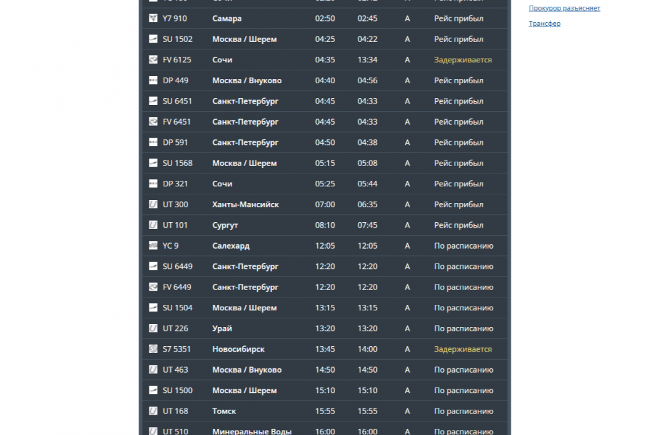Open the Прокурор разъясняет link

pyautogui.click(x=564, y=8)
